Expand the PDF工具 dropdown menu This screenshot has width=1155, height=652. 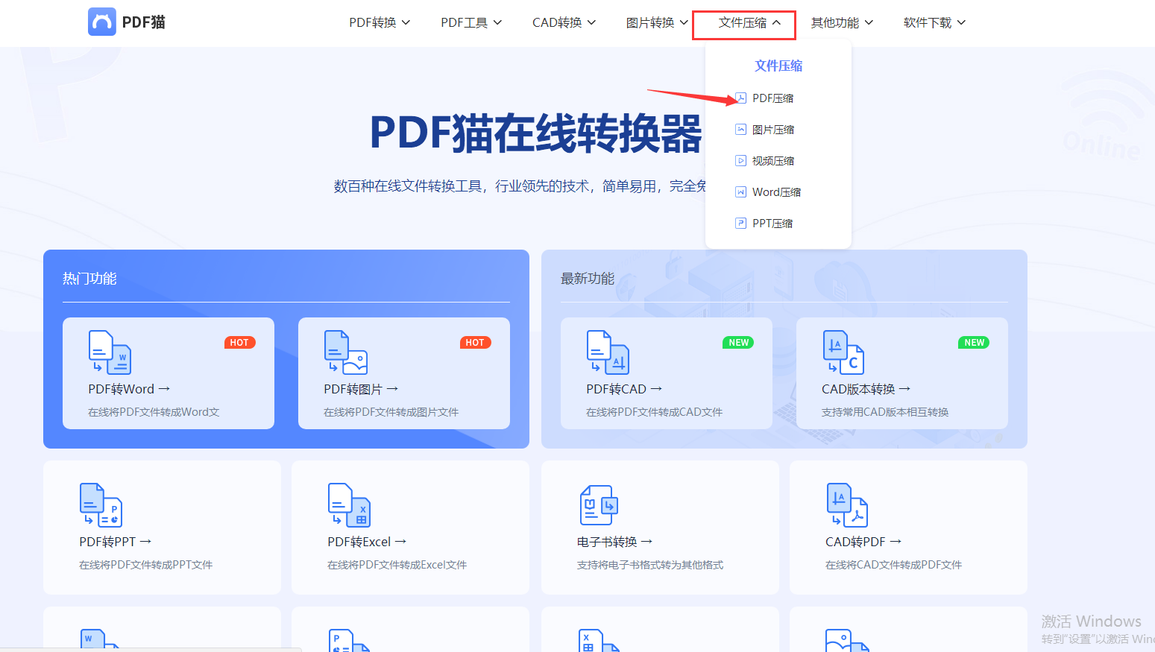(471, 22)
